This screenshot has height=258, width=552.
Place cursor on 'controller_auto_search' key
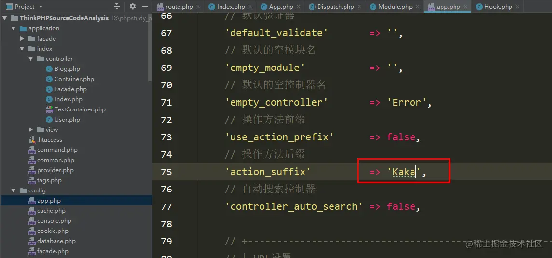(294, 206)
